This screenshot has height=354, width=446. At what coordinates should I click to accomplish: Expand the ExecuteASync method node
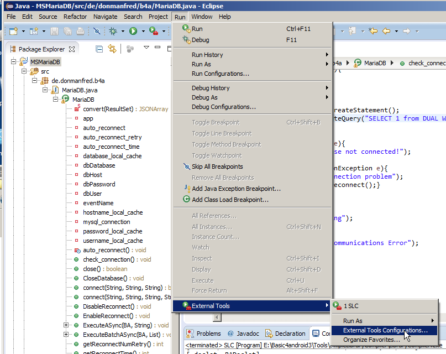click(x=66, y=325)
